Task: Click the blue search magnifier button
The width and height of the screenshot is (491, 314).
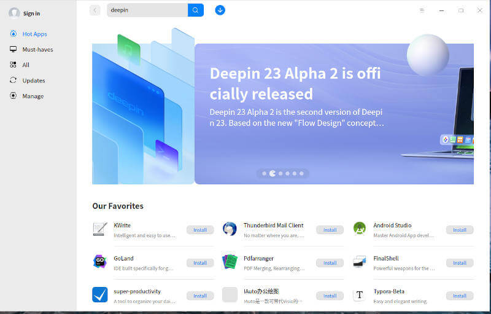Action: (x=196, y=10)
